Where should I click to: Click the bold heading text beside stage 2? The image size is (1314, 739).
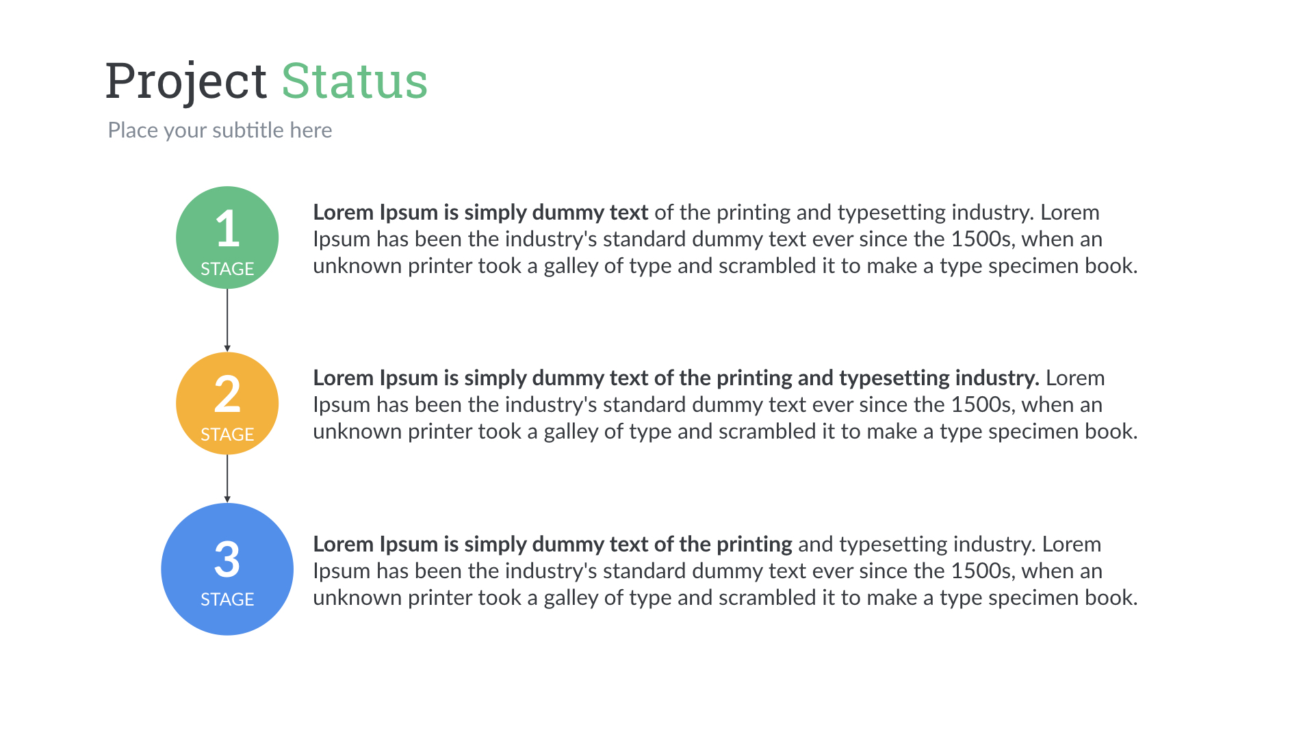click(x=675, y=378)
